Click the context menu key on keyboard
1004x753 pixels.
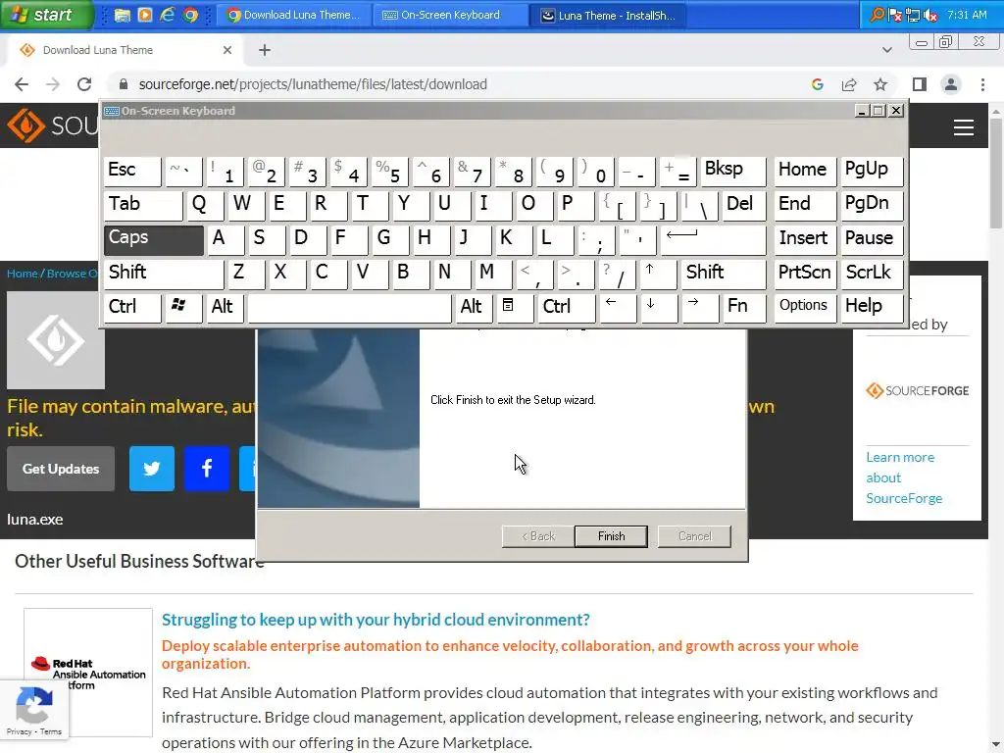tap(514, 308)
